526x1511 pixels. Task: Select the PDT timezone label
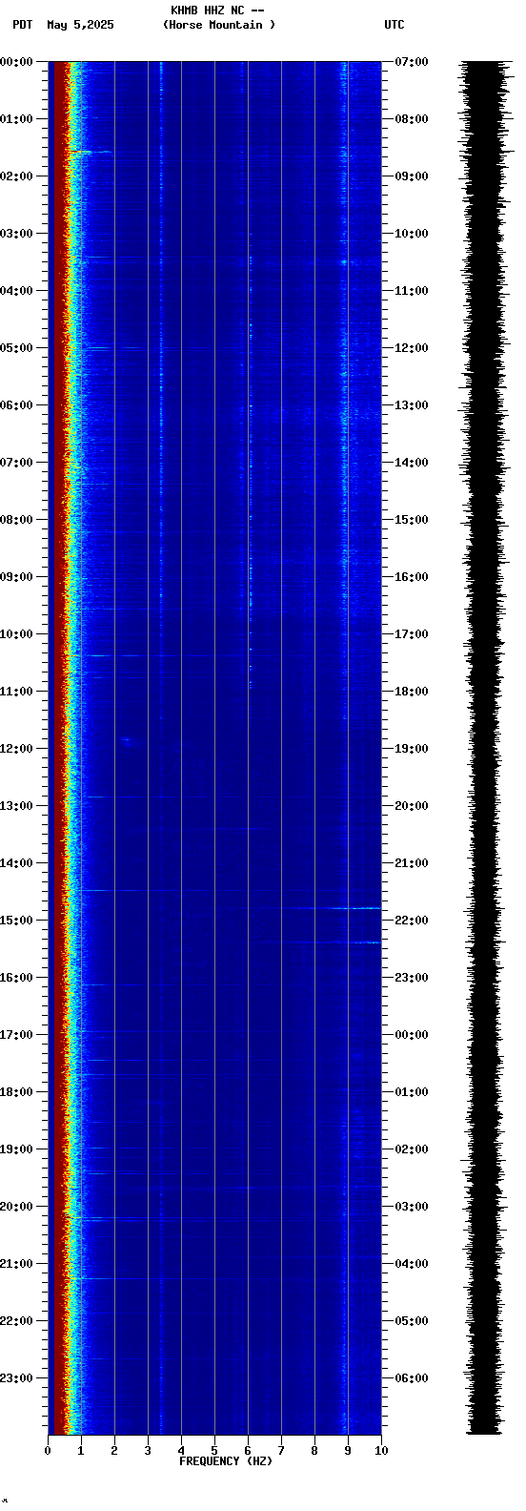(22, 25)
